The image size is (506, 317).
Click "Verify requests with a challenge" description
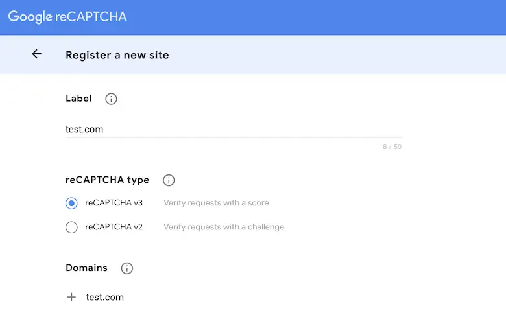[x=224, y=227]
